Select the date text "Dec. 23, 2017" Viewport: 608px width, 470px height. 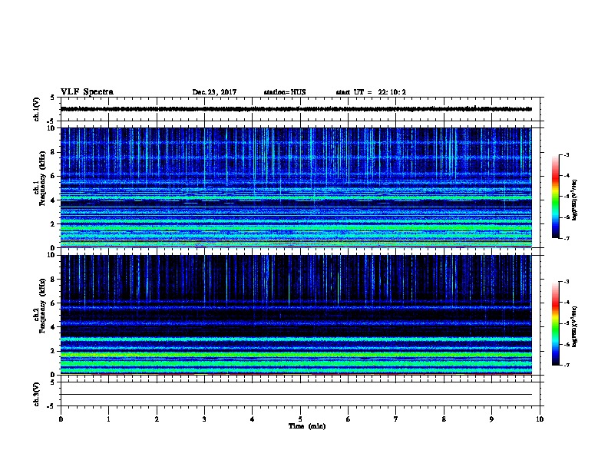214,92
